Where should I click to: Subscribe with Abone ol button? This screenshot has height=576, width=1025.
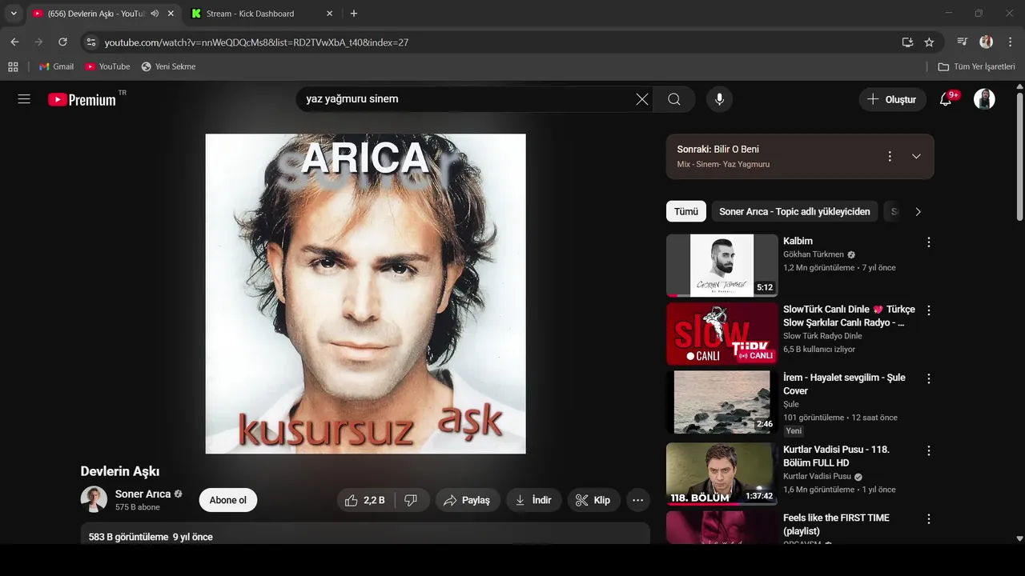[228, 500]
